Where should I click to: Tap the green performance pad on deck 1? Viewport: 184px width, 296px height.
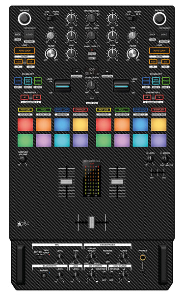coord(25,141)
